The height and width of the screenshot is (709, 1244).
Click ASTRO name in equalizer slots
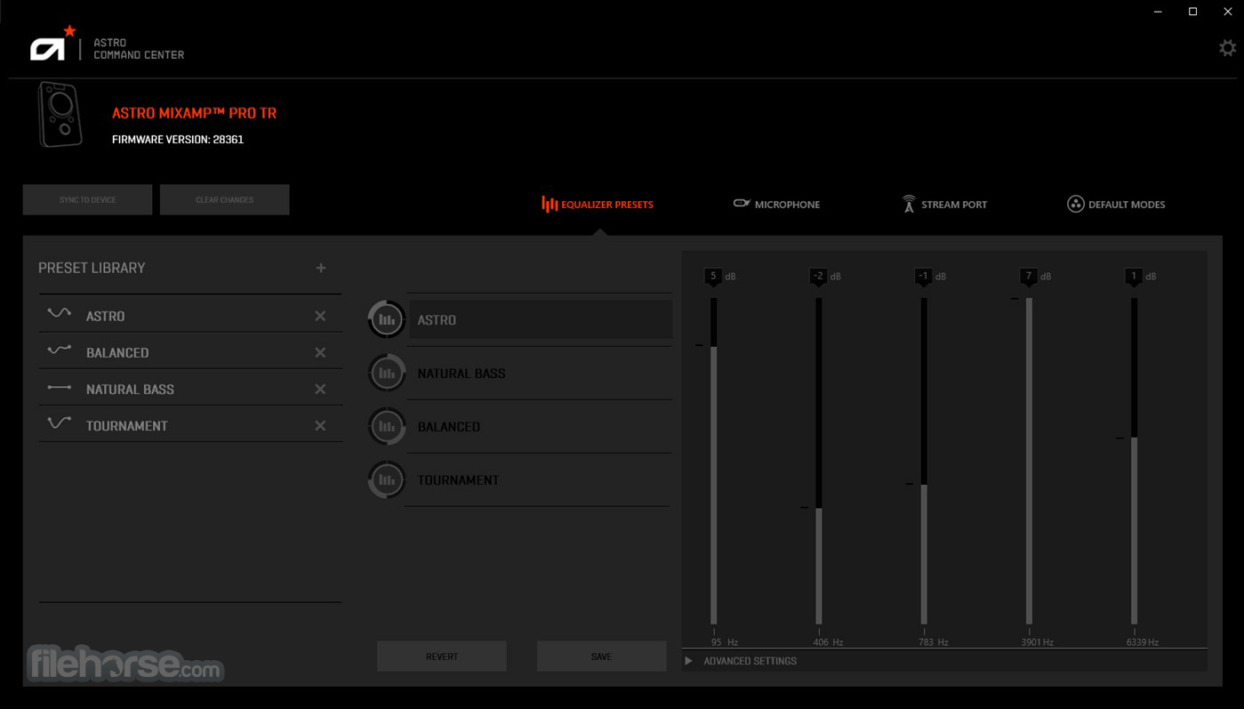437,320
